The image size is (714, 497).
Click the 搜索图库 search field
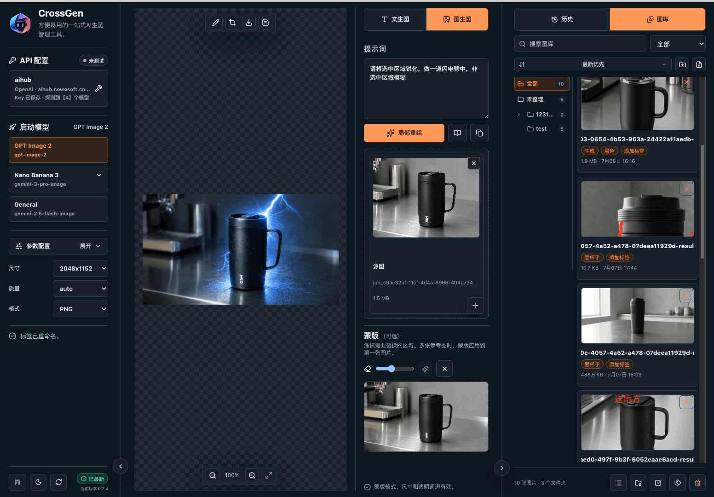(580, 44)
